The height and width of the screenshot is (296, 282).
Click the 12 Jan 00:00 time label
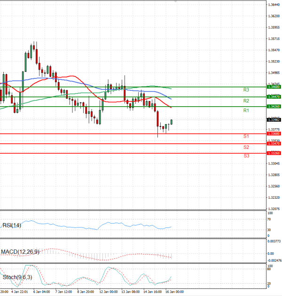pyautogui.click(x=108, y=292)
